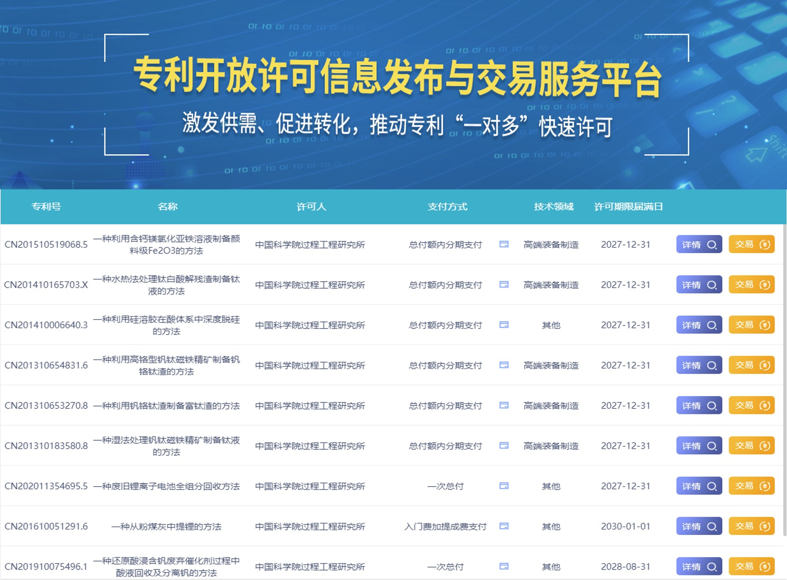
Task: Start 交易 for patent CN201310654831.6
Action: 751,365
